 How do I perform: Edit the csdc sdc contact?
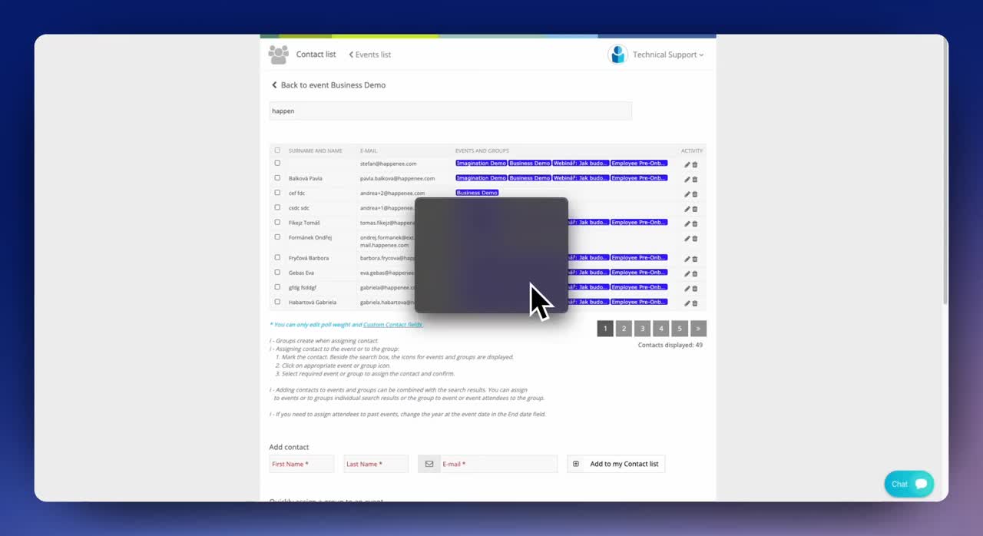point(687,209)
